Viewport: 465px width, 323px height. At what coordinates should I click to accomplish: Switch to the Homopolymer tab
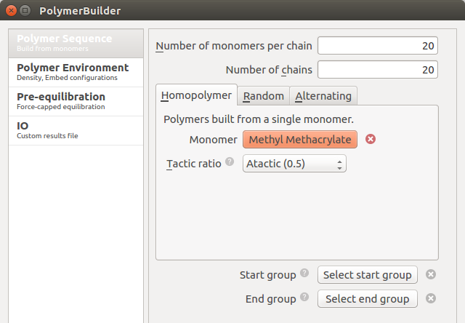pos(196,95)
